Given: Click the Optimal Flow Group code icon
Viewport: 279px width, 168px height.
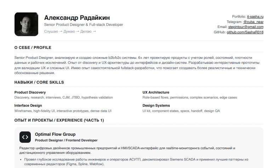Looking at the screenshot, I should 25,137.
